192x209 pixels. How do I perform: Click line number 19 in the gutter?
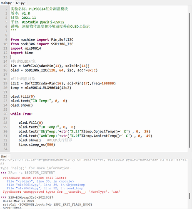[5, 83]
